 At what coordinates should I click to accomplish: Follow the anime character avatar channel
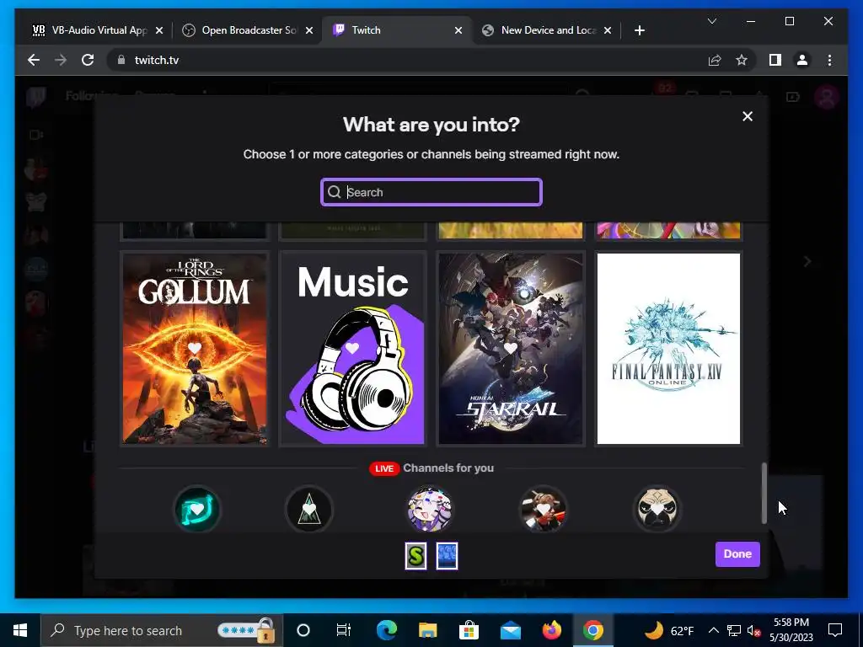pyautogui.click(x=430, y=509)
